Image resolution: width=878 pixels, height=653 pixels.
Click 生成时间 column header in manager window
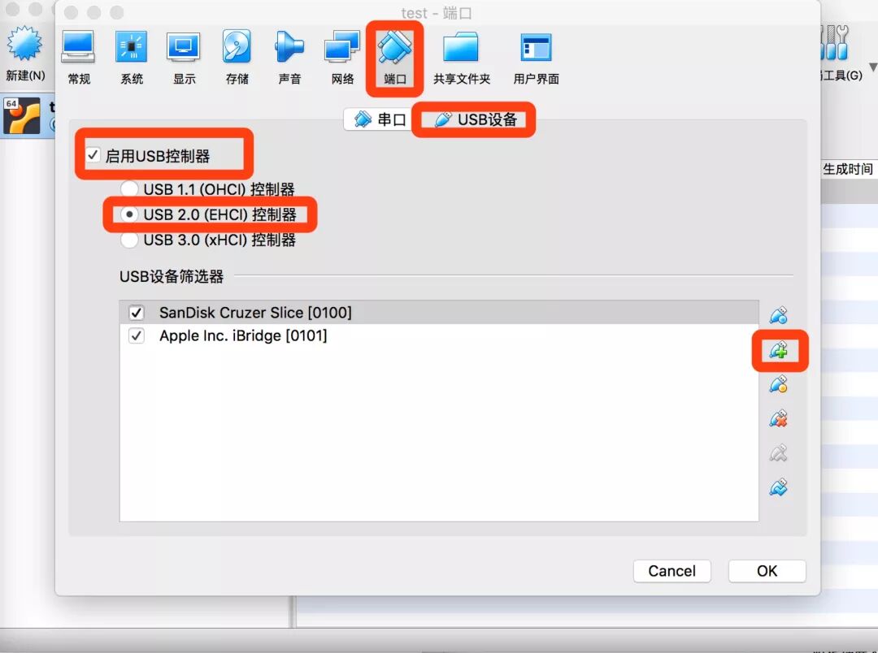pos(849,169)
